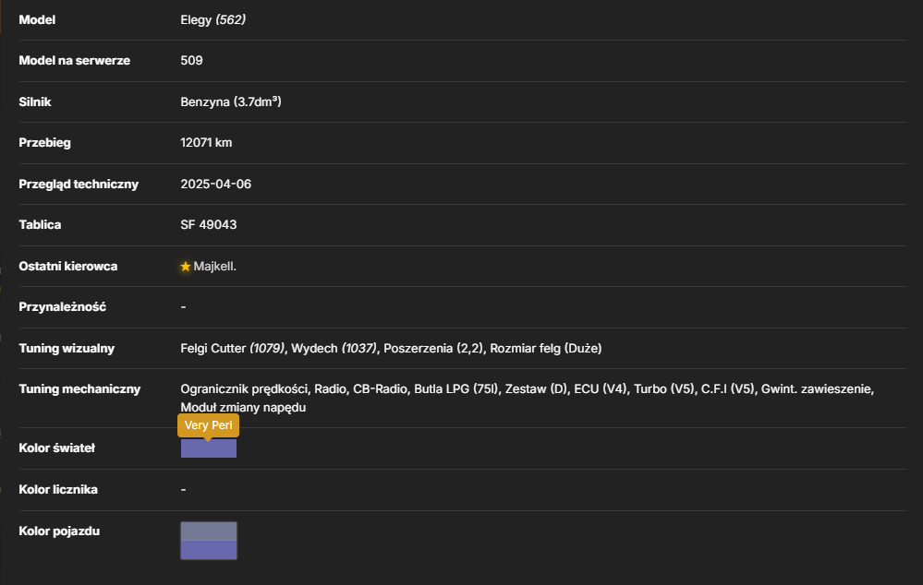Click the Zestaw (D) tuning entry

point(536,389)
